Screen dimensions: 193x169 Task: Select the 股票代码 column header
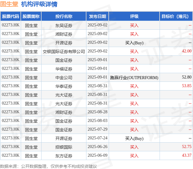11,16
